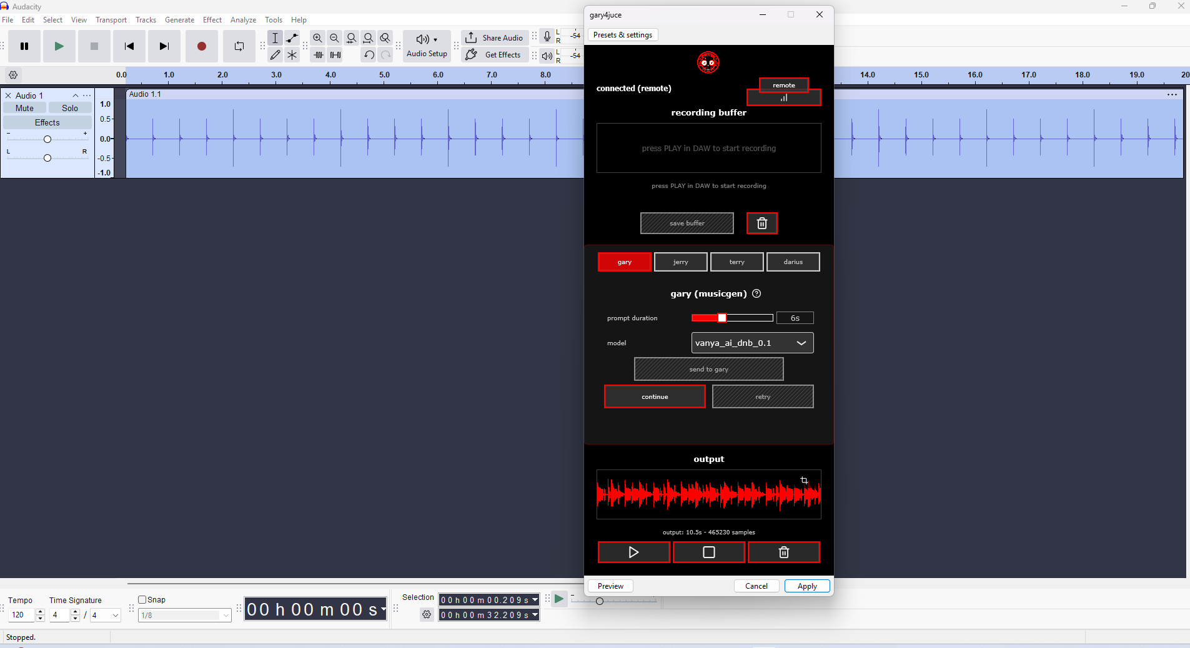
Task: Switch to the jerry tab
Action: pos(680,262)
